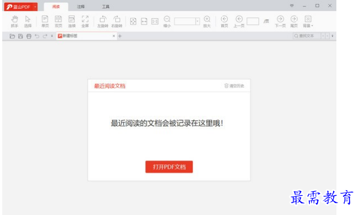The width and height of the screenshot is (358, 215).
Task: Rotate page right with 右旋转
Action: (117, 22)
